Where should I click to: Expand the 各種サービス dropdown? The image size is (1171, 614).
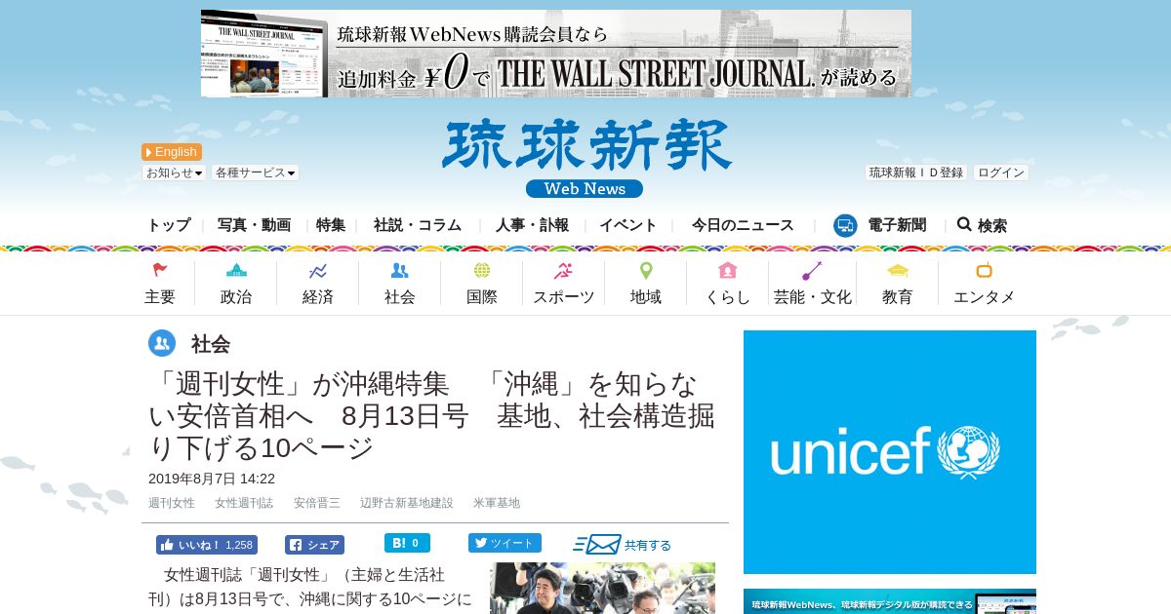pyautogui.click(x=256, y=173)
